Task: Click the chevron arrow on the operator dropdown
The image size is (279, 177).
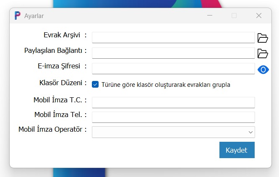Action: click(x=250, y=132)
